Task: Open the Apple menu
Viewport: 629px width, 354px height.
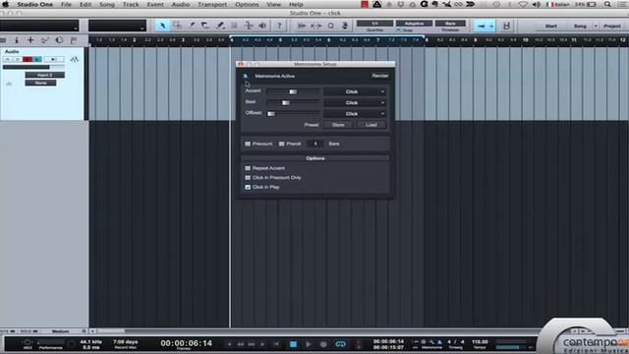Action: pyautogui.click(x=6, y=4)
